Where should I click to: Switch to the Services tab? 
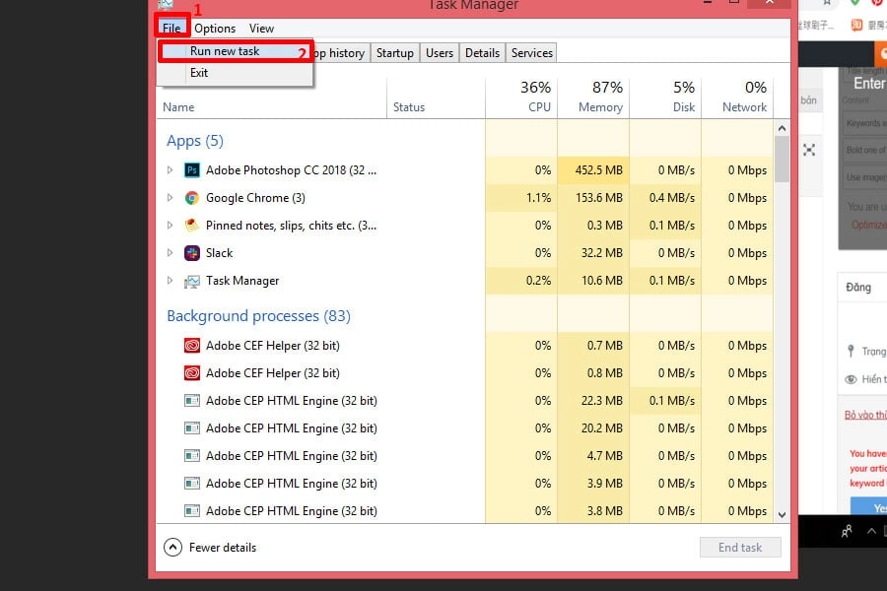[531, 53]
